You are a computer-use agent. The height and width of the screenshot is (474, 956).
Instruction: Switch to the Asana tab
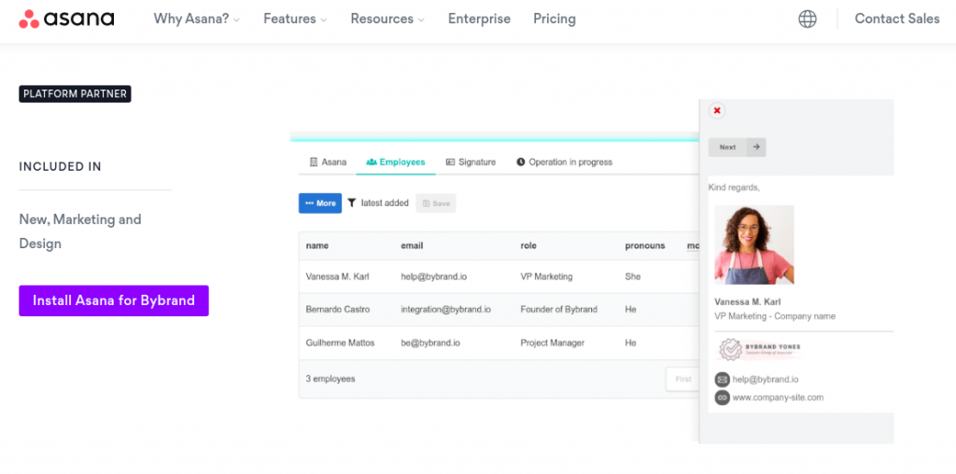pyautogui.click(x=328, y=162)
